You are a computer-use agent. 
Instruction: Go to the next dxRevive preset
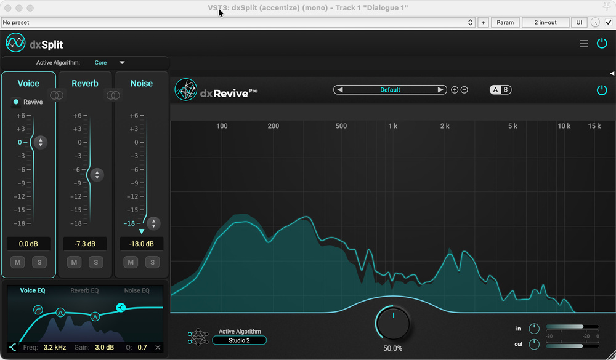(440, 90)
